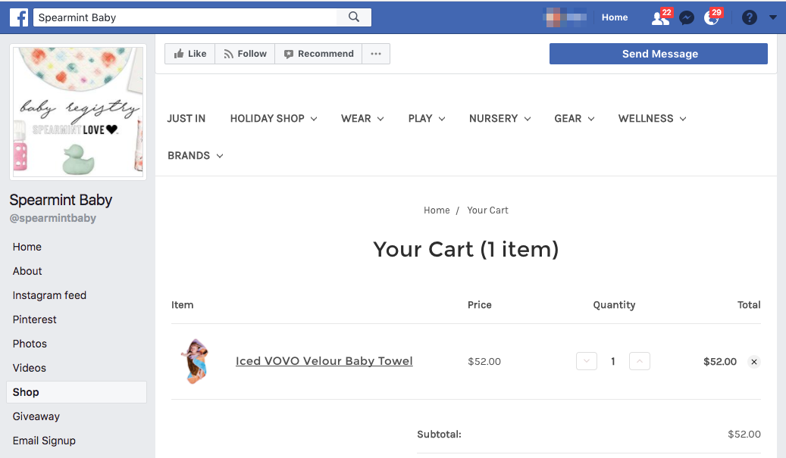
Task: Click the Quantity column header
Action: tap(614, 305)
